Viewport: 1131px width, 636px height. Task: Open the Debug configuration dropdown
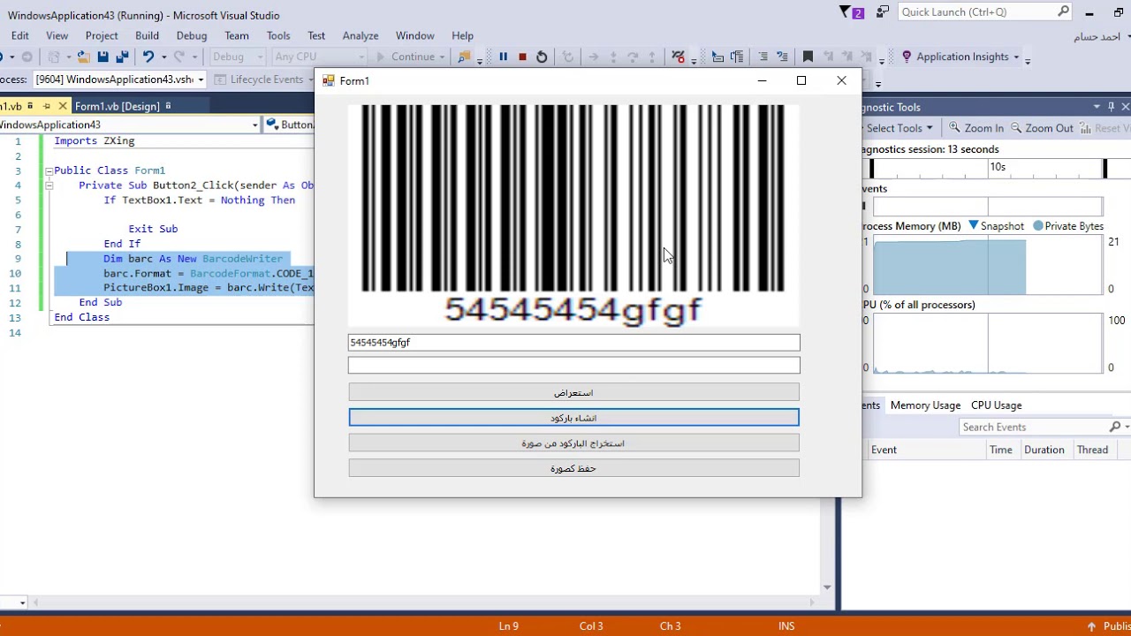pos(260,57)
